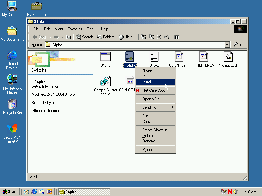Open the Forward history dropdown arrow
Viewport: 262px width, 196px height.
[x=62, y=37]
